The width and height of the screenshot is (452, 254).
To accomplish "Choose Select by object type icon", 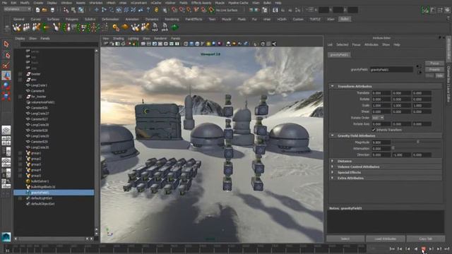I will [x=73, y=10].
